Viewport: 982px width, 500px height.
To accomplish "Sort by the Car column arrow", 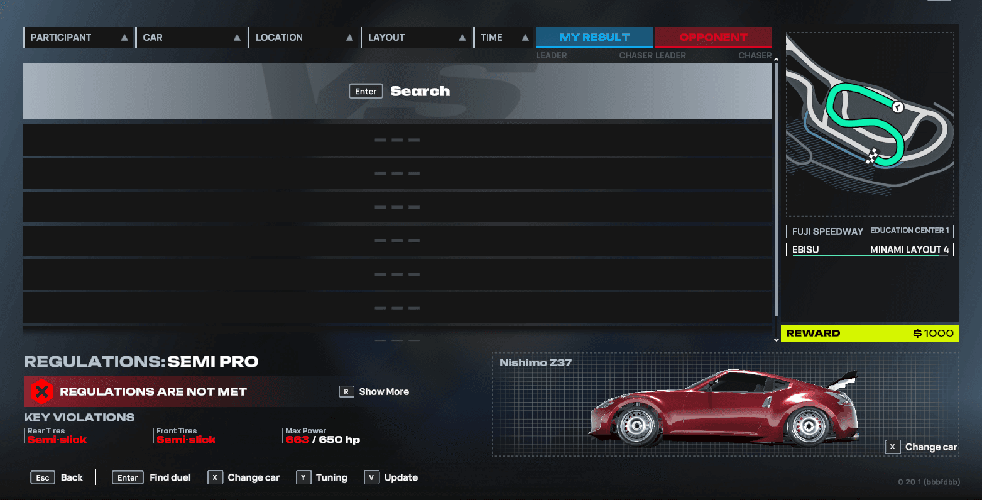I will pos(237,38).
